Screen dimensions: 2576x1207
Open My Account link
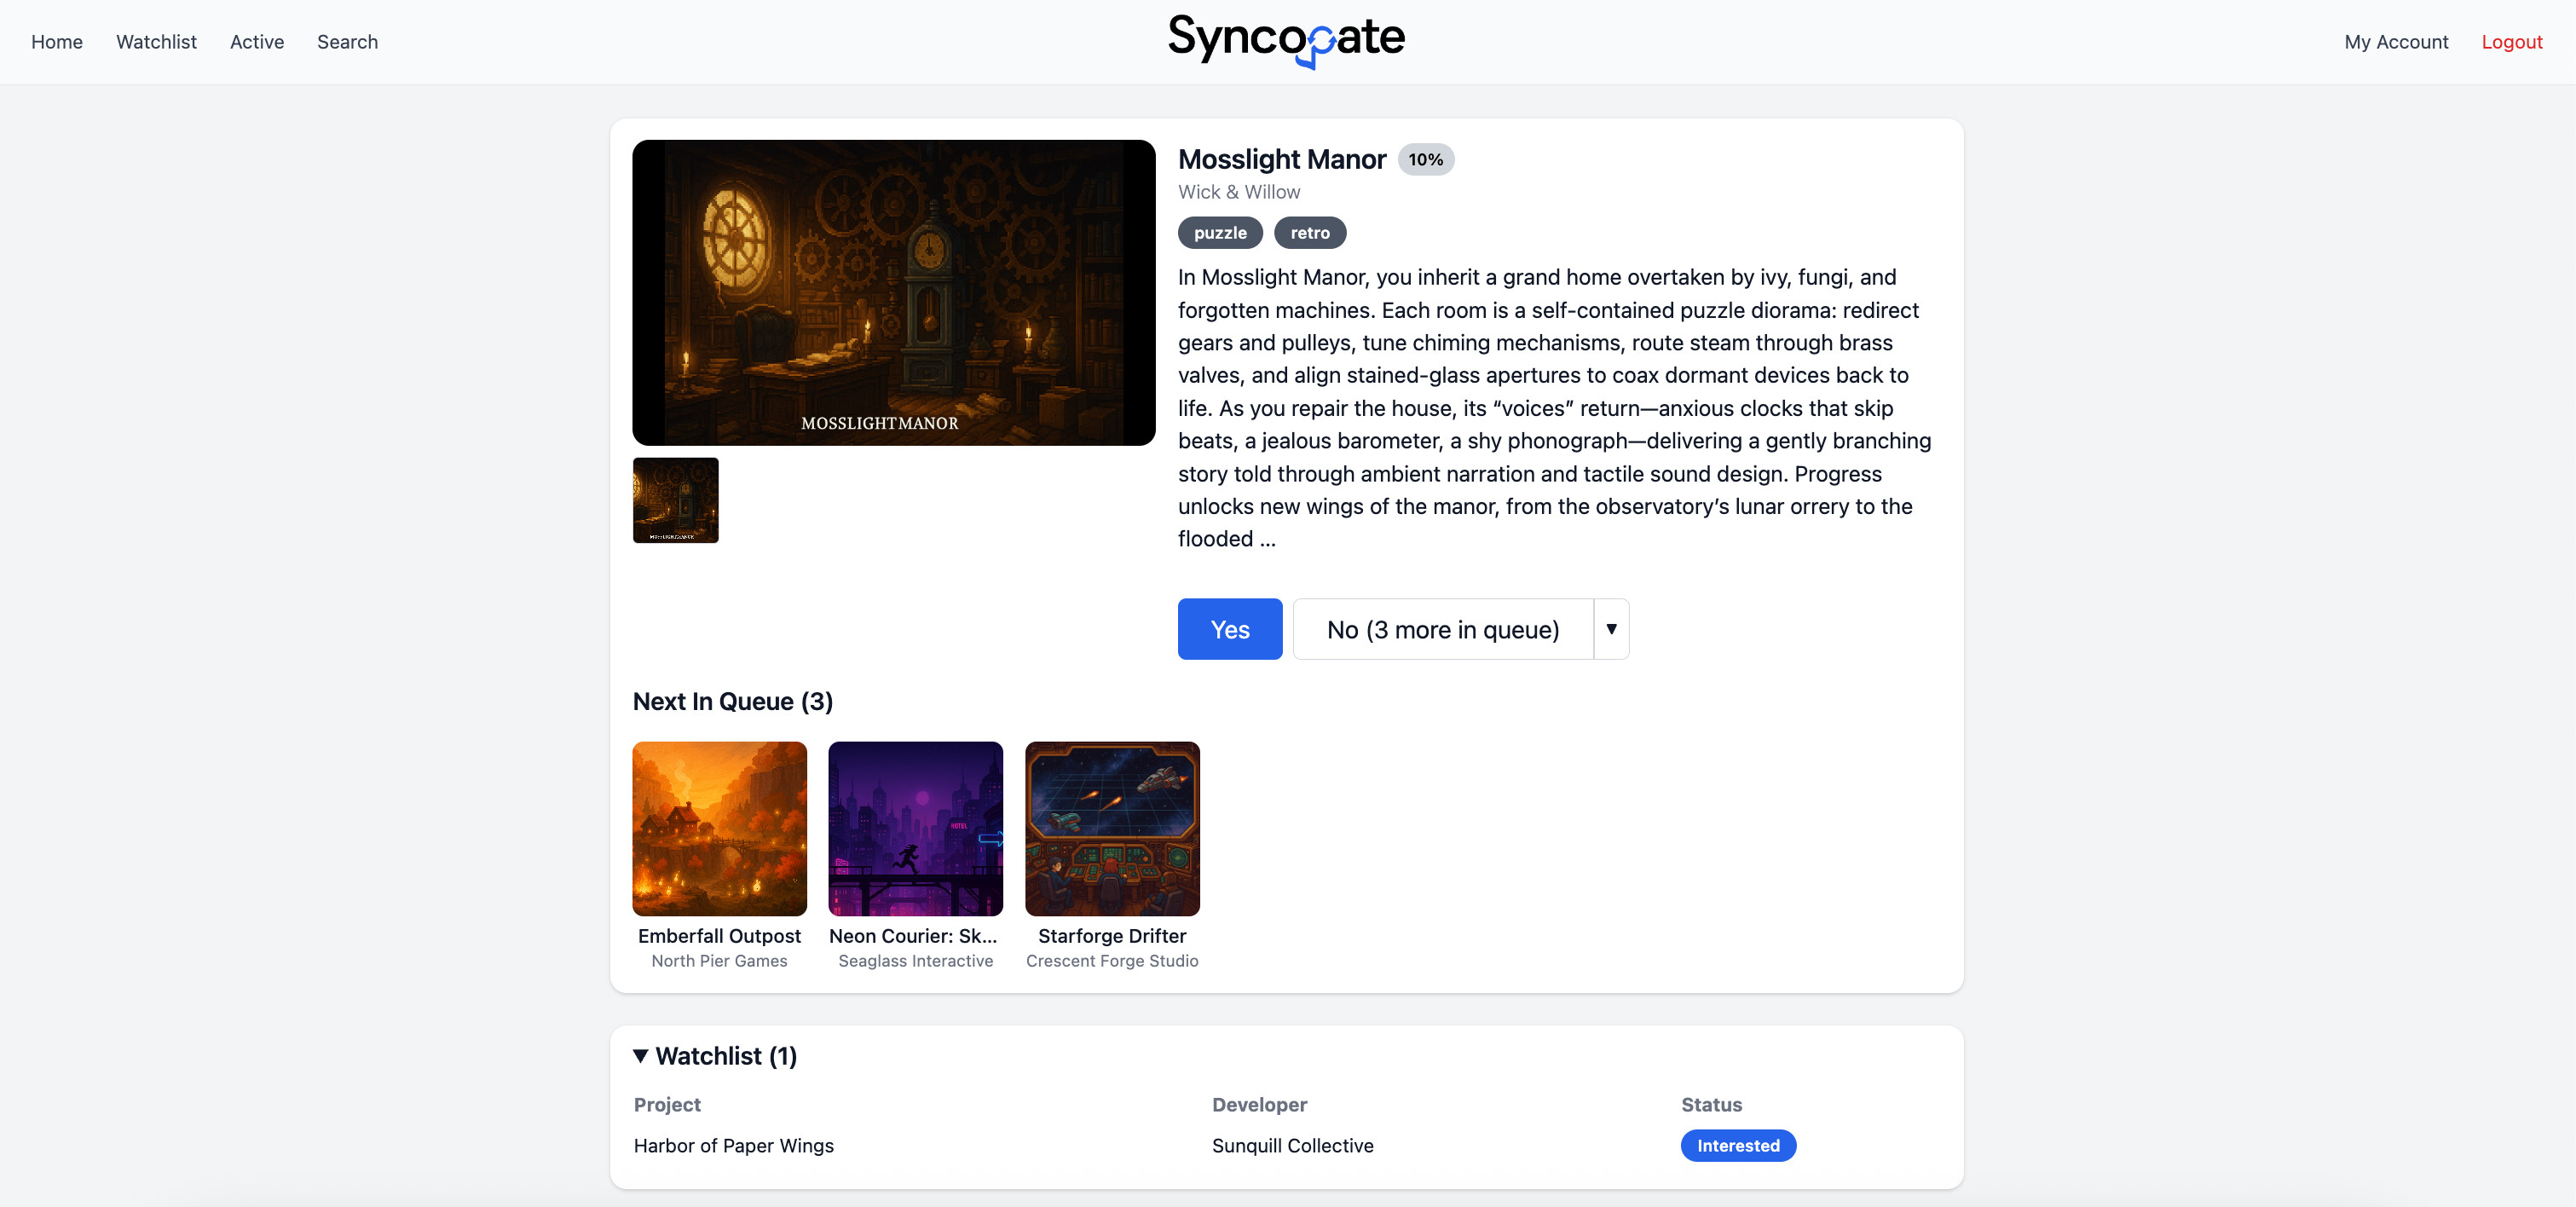pyautogui.click(x=2395, y=42)
